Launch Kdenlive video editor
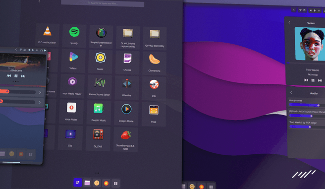The image size is (325, 189). pyautogui.click(x=127, y=87)
